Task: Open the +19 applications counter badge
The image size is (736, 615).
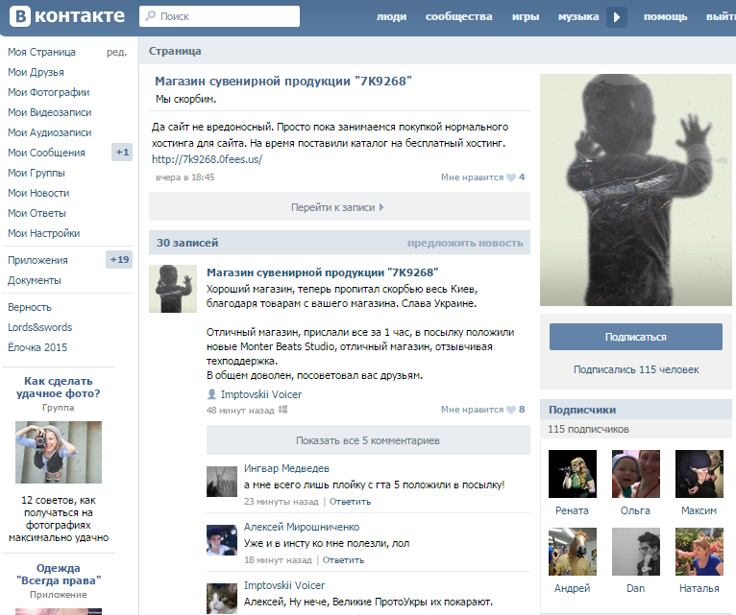Action: 119,260
